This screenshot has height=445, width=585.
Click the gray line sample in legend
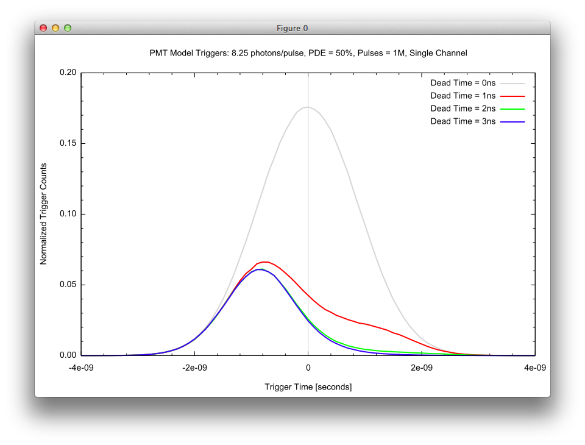[512, 83]
